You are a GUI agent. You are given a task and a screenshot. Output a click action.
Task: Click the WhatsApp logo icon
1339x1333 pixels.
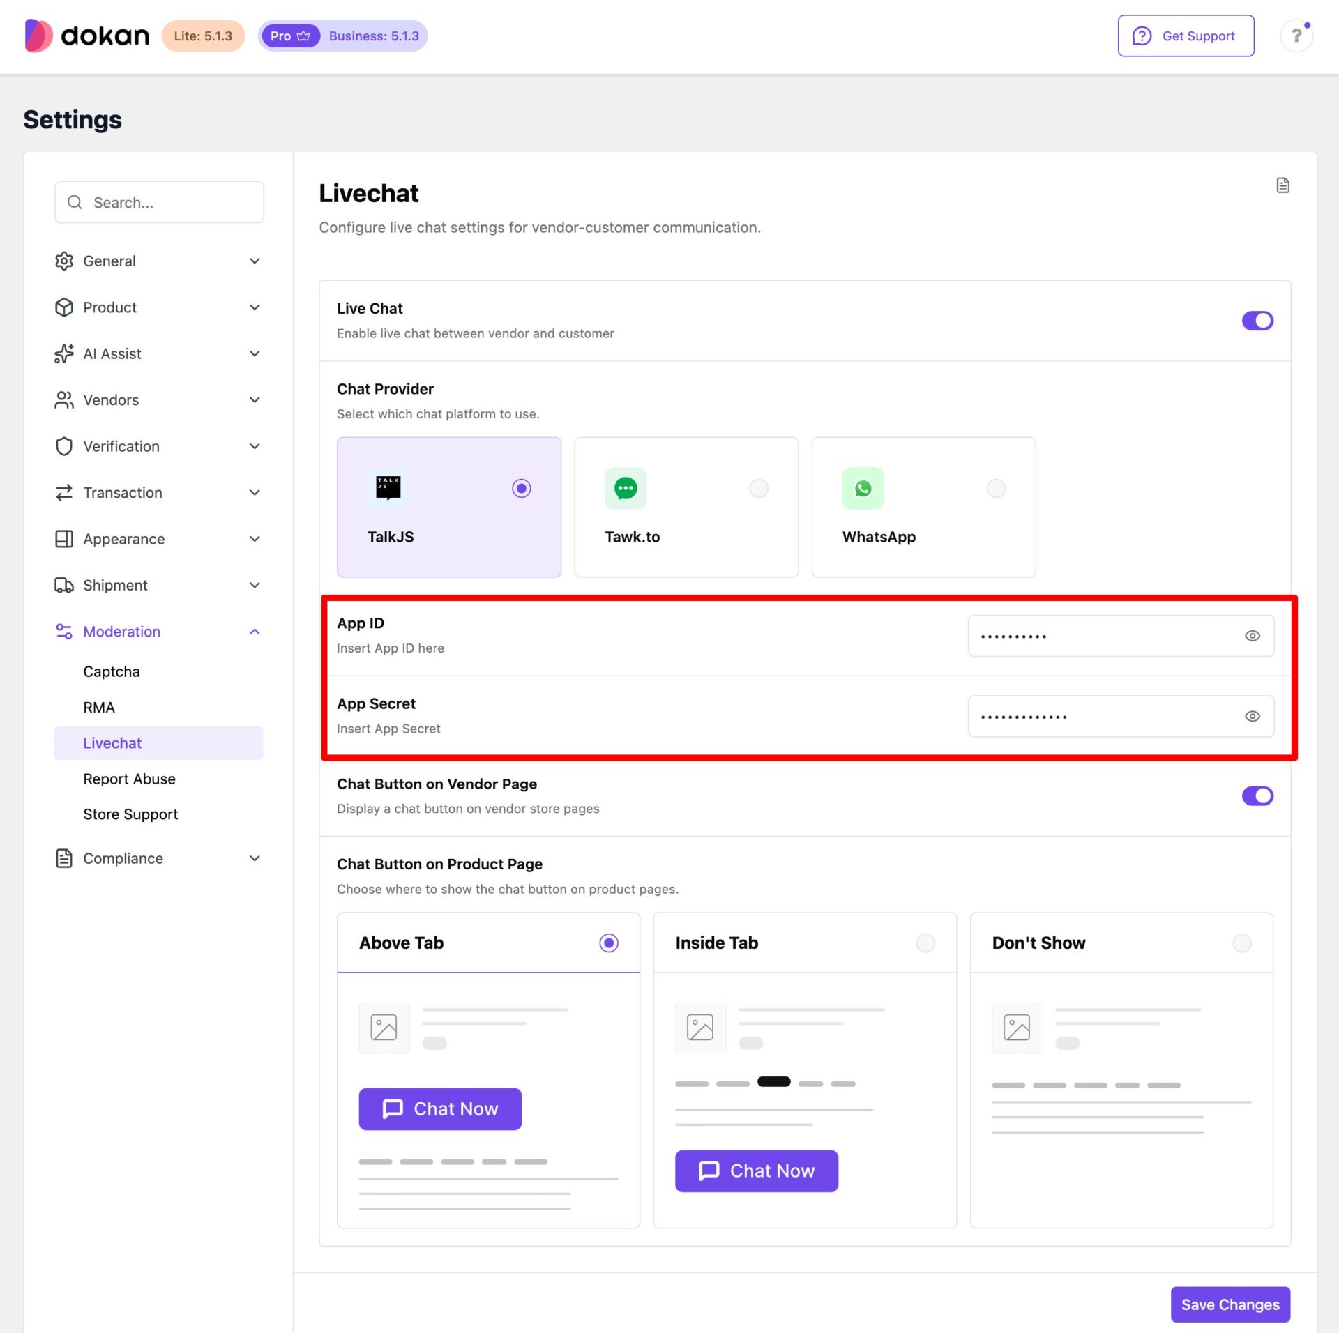click(863, 488)
